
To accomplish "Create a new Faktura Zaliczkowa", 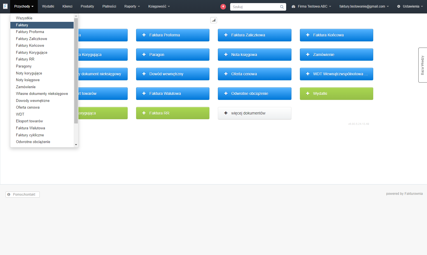I will [x=255, y=35].
